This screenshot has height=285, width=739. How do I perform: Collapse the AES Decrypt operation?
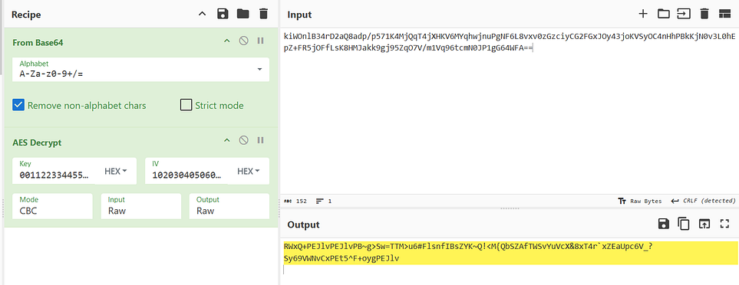click(x=226, y=140)
